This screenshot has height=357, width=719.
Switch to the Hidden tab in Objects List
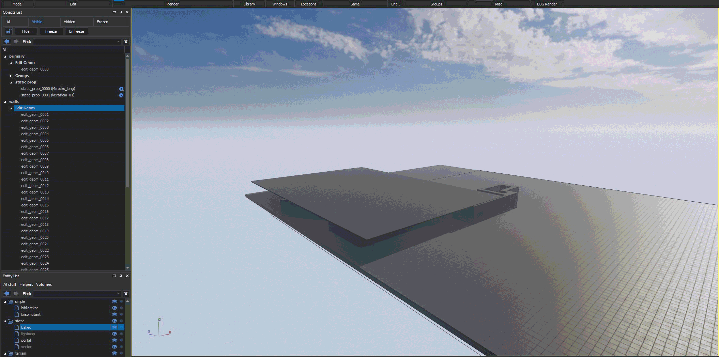coord(69,21)
